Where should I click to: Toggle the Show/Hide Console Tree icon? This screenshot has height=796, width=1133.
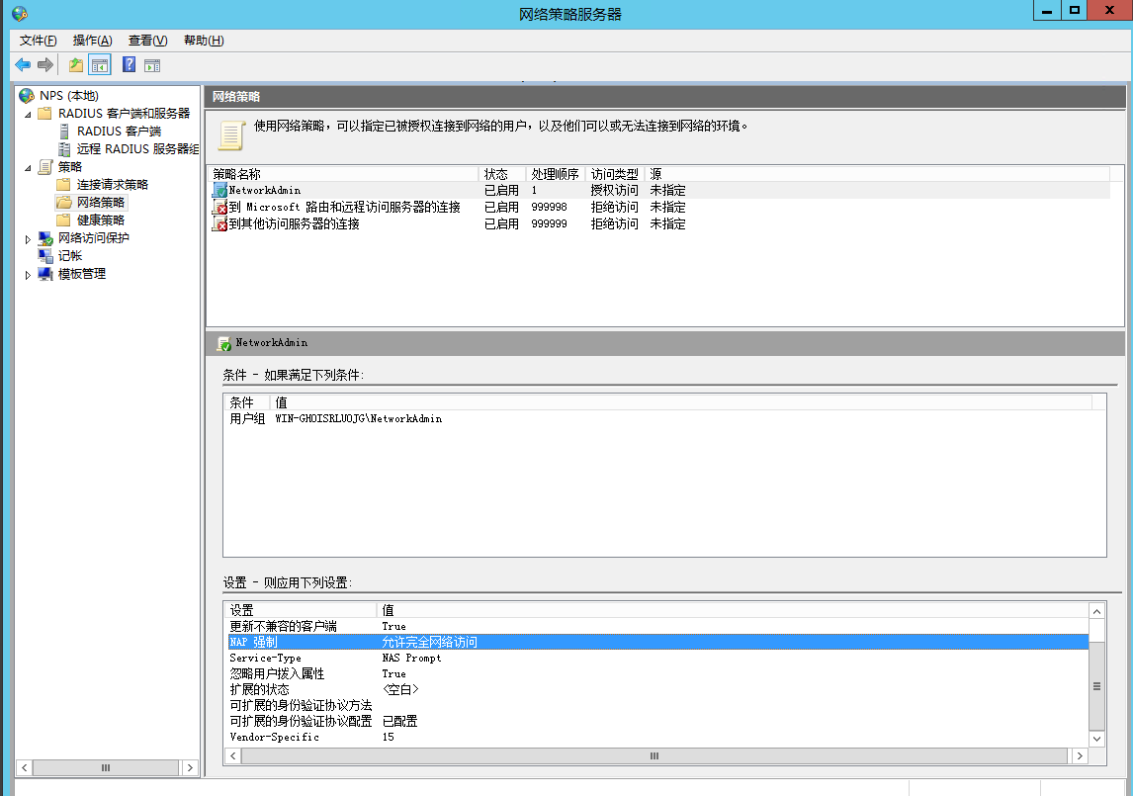(x=99, y=65)
